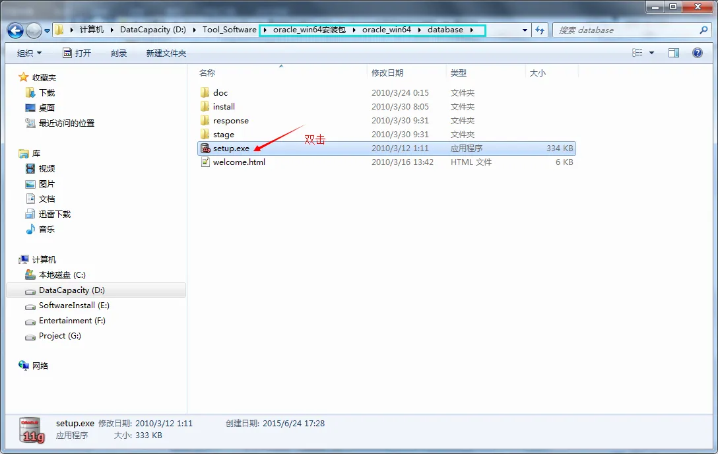Select Tool_Software in the breadcrumb
This screenshot has width=718, height=454.
230,30
